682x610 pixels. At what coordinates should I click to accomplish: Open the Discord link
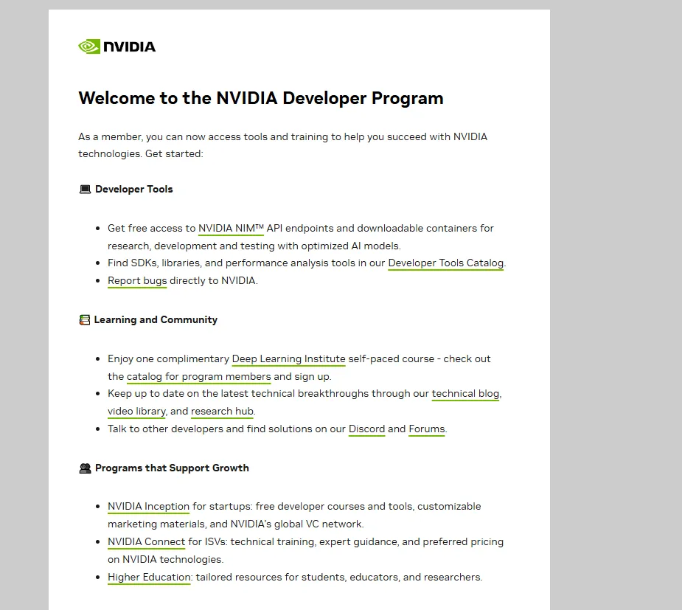(x=366, y=429)
